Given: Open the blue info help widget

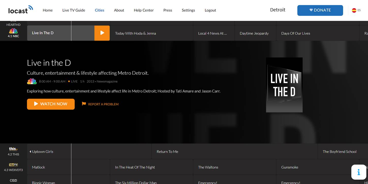Looking at the screenshot, I should coord(359,172).
